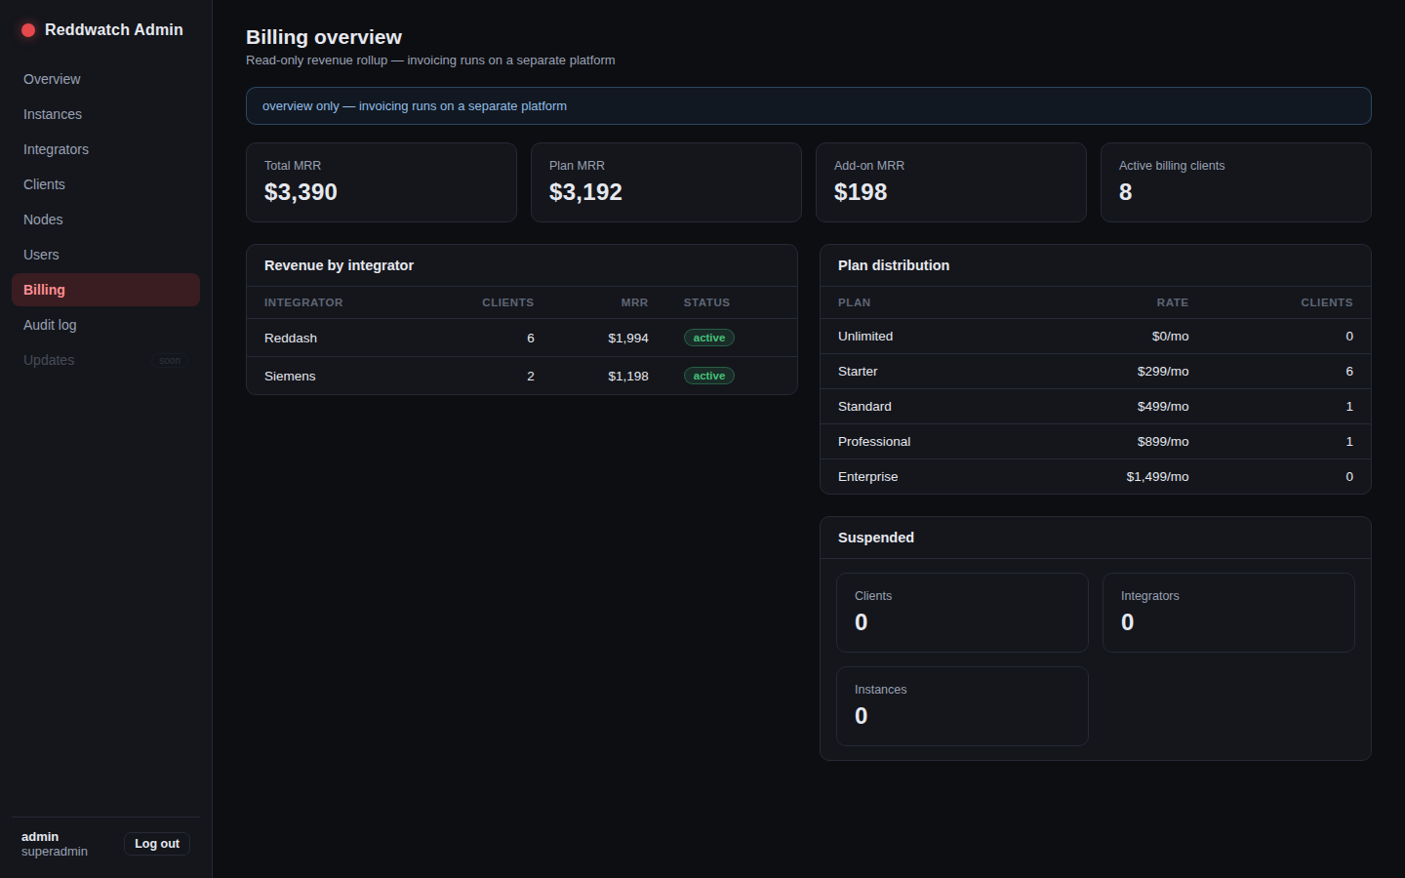Click the superadmin role label
Screen dimensions: 1405x878
click(55, 852)
